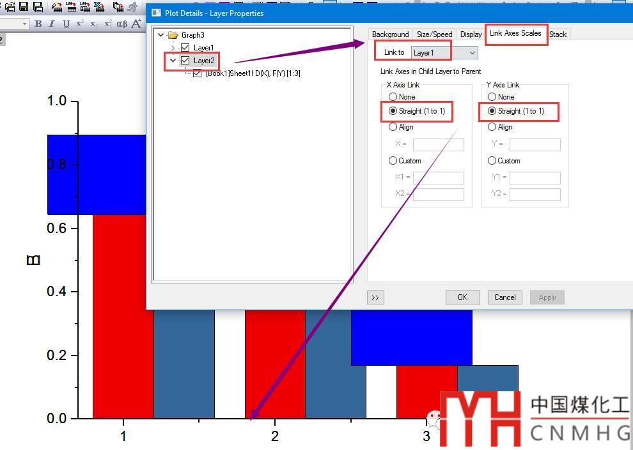
Task: Click the Save Project floppy disk icon
Action: (x=24, y=6)
